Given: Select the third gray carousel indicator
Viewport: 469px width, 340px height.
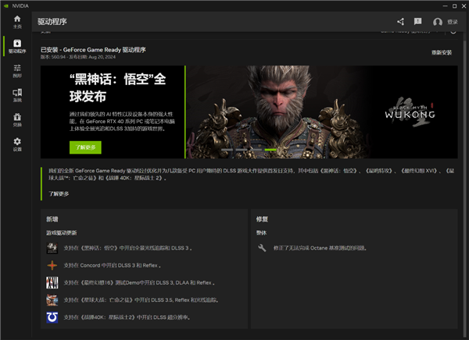Looking at the screenshot, I should pyautogui.click(x=256, y=150).
